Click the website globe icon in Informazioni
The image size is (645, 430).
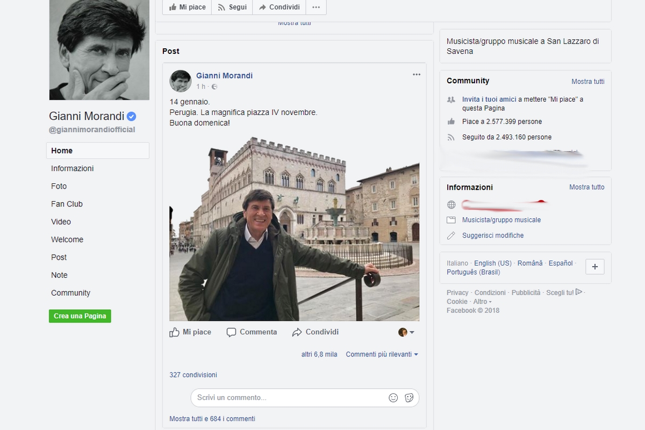[x=451, y=205]
